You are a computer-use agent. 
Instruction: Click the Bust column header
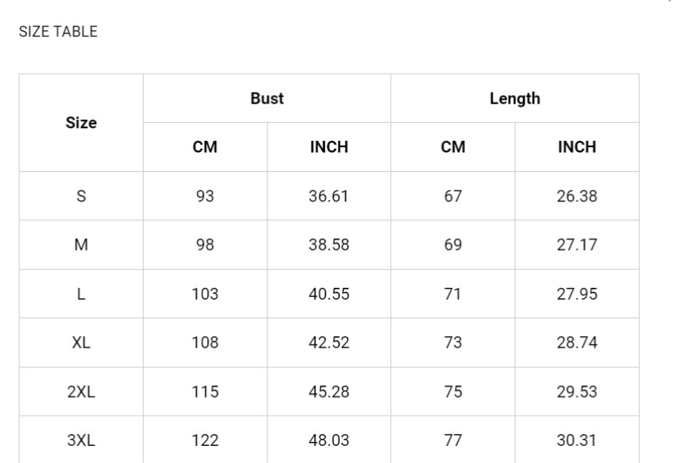[267, 98]
